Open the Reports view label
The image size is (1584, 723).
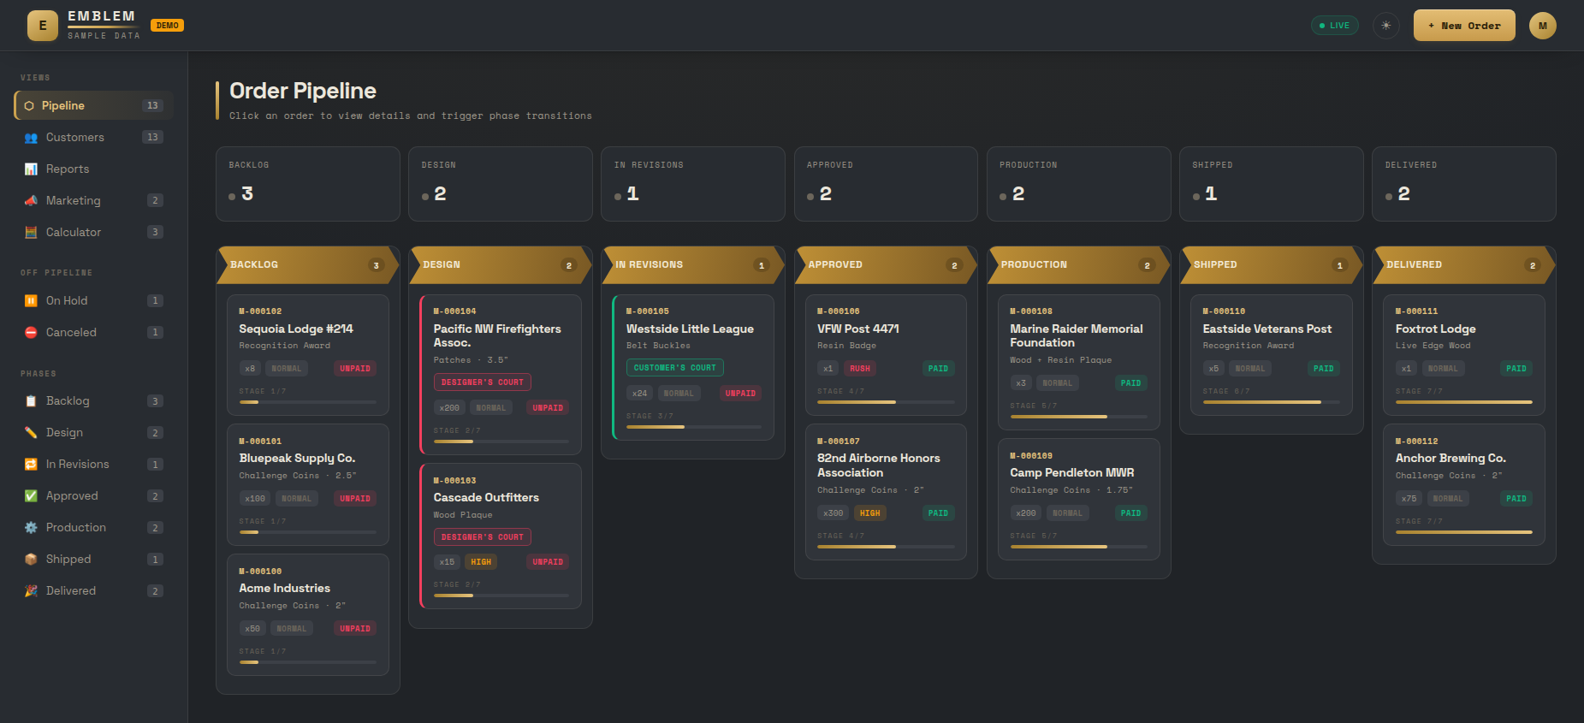tap(68, 169)
